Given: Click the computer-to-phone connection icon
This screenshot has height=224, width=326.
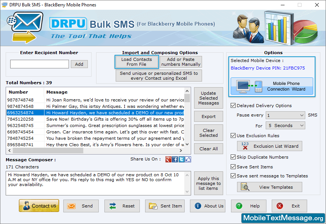Looking at the screenshot, I should (249, 86).
